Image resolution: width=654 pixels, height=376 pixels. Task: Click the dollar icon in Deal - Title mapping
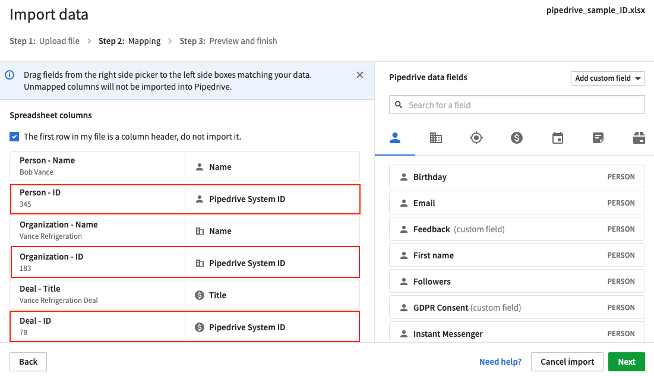click(200, 295)
